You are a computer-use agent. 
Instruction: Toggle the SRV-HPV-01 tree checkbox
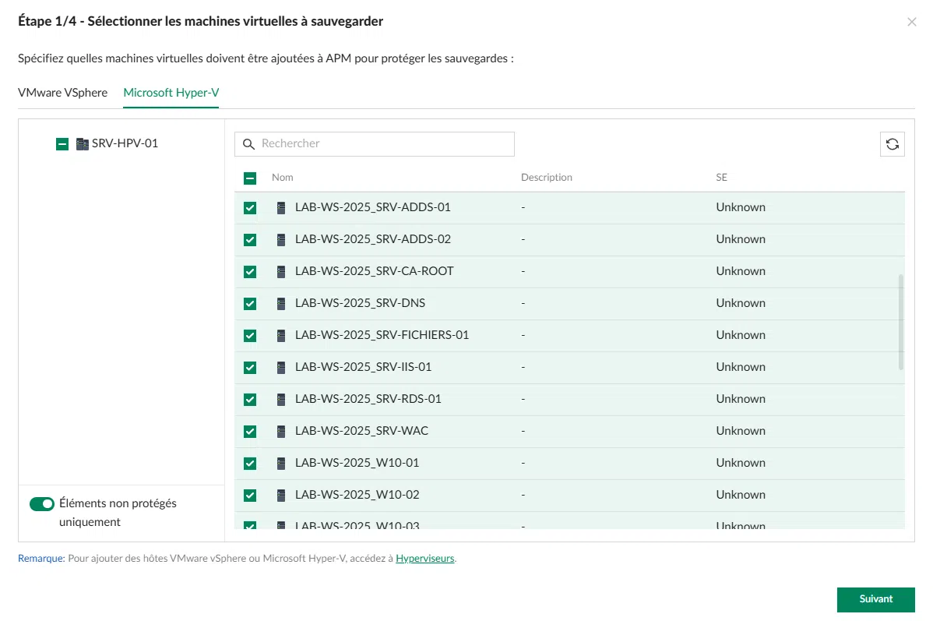click(x=62, y=144)
